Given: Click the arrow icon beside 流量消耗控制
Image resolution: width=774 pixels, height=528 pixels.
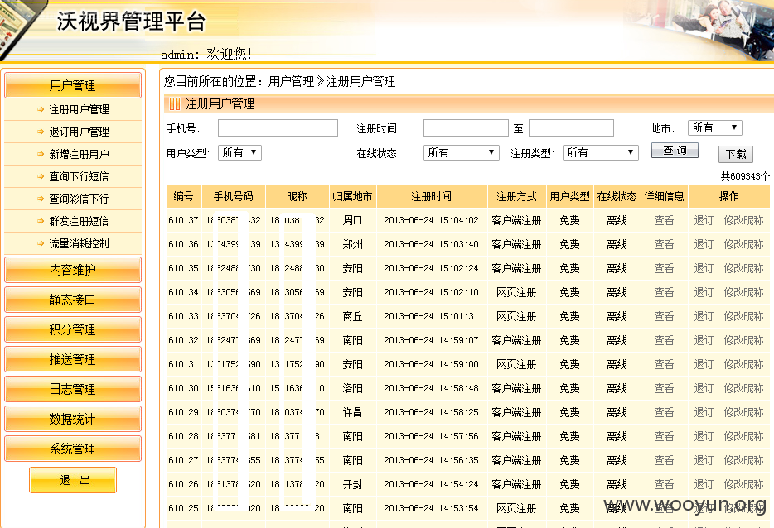Looking at the screenshot, I should pyautogui.click(x=41, y=243).
